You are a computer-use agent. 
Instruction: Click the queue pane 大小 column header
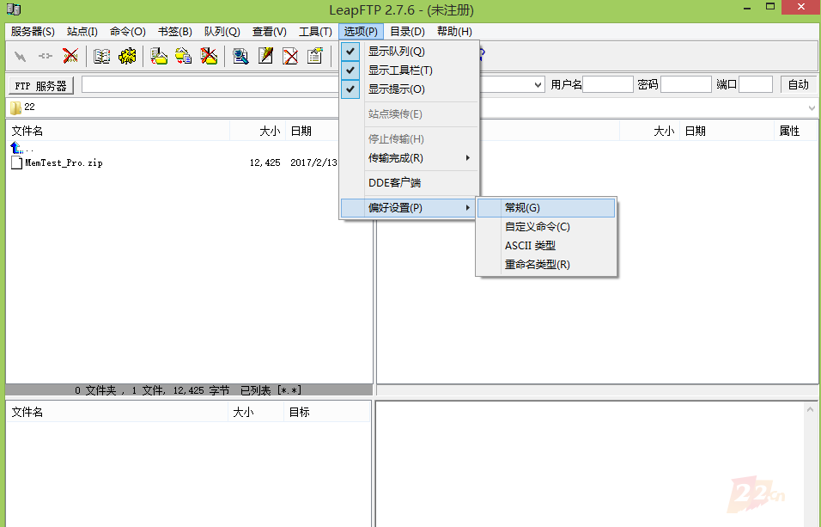256,412
